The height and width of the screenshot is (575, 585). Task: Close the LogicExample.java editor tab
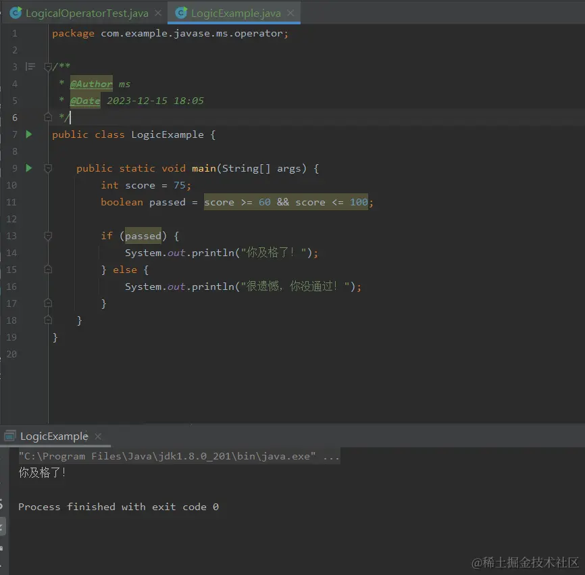click(290, 13)
